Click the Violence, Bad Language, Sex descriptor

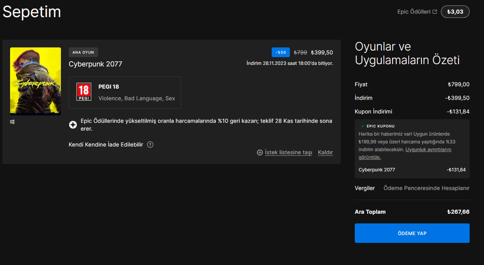coord(137,98)
